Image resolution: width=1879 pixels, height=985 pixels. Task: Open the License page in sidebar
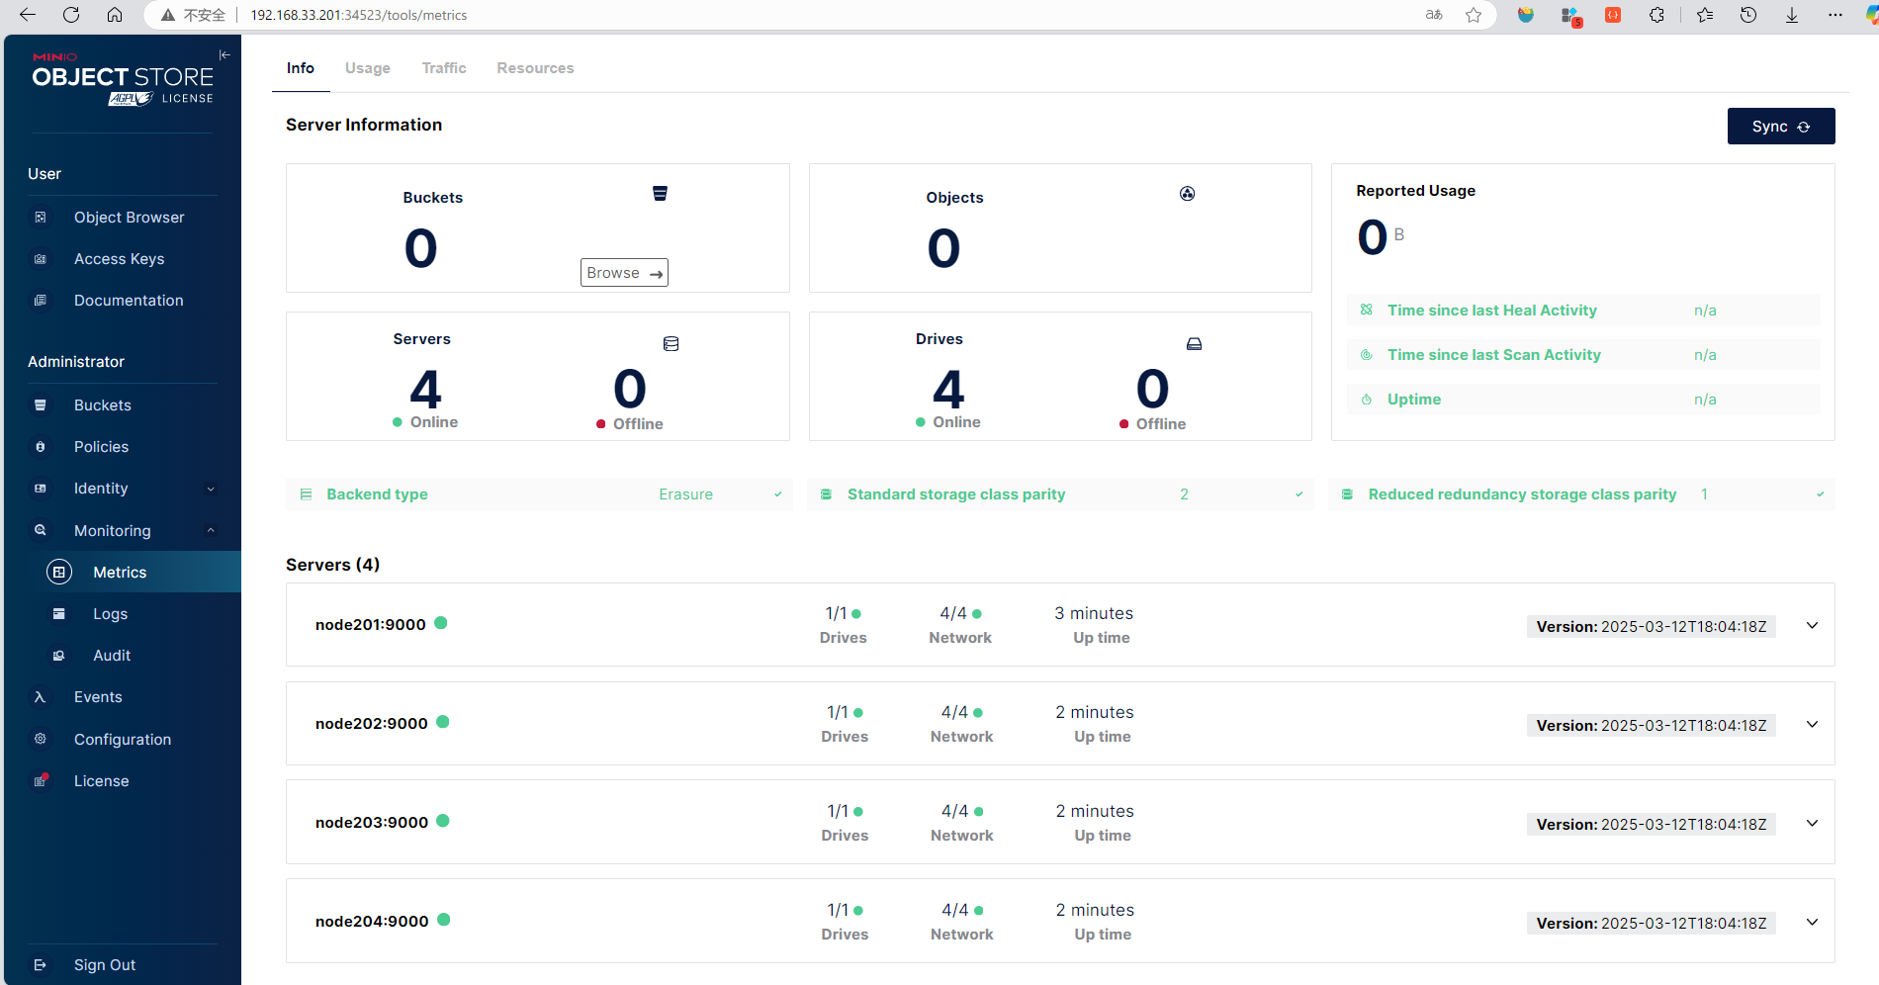[101, 781]
